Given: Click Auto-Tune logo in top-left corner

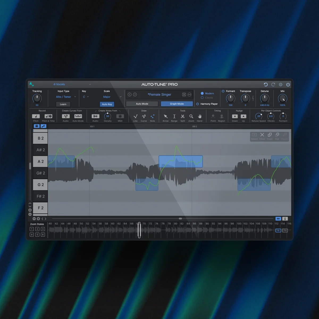Looking at the screenshot, I should tap(32, 84).
